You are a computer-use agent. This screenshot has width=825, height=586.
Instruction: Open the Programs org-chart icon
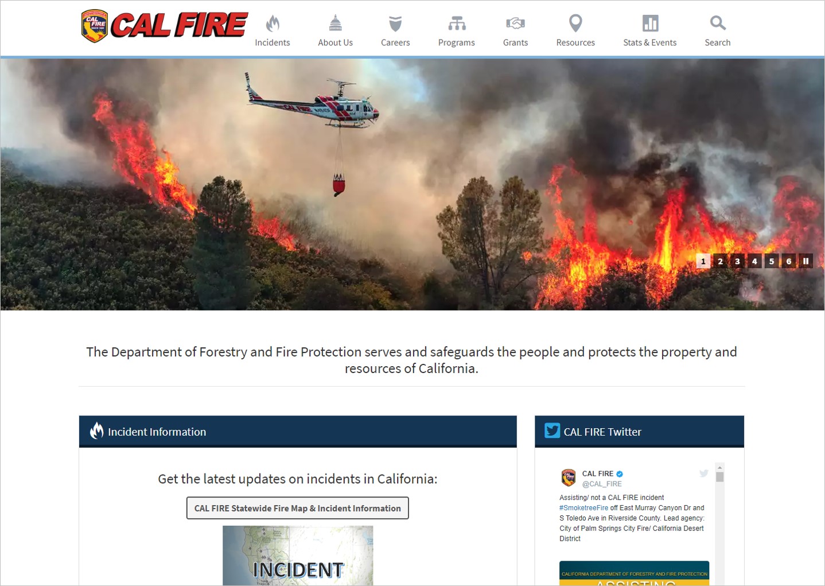pyautogui.click(x=457, y=24)
